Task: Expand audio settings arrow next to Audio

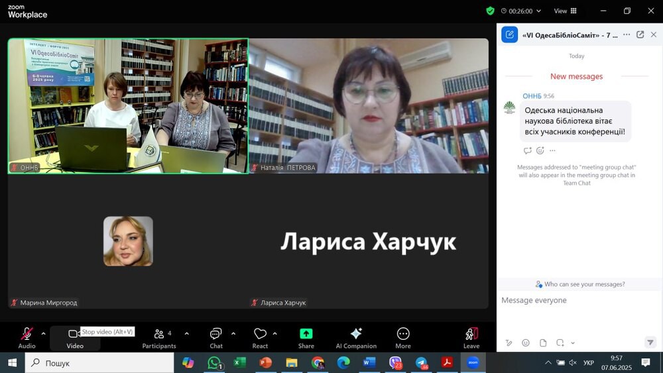Action: click(44, 333)
